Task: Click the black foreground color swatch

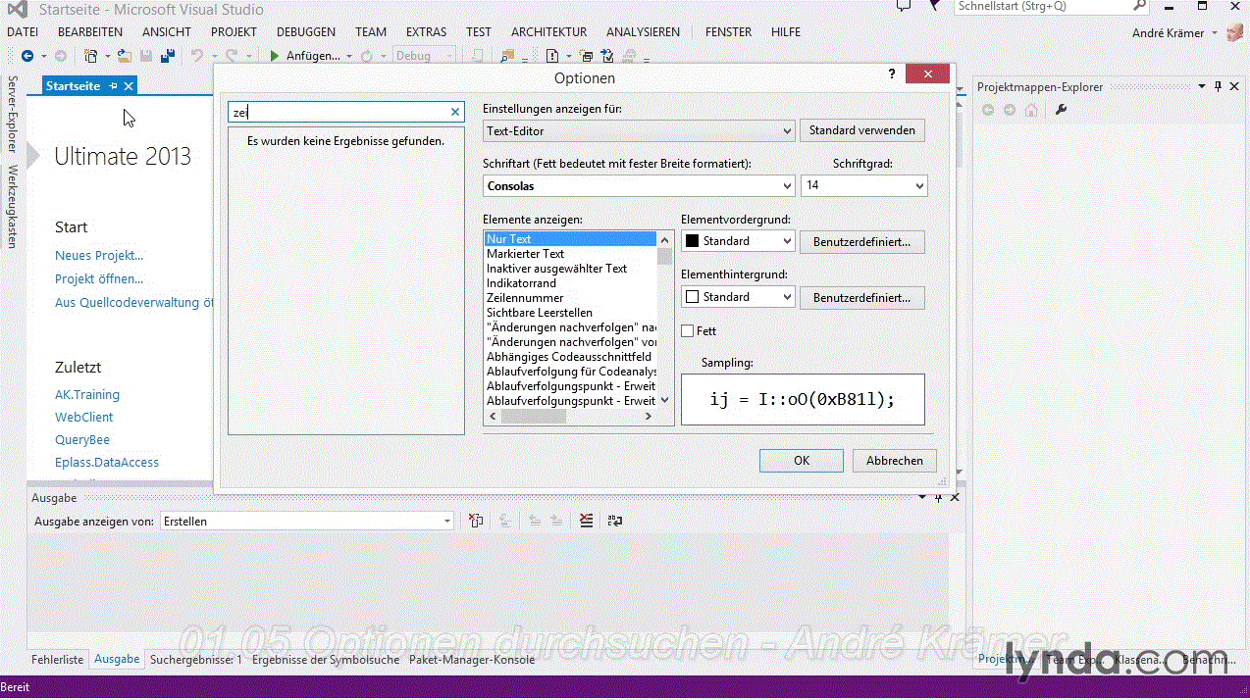Action: (692, 241)
